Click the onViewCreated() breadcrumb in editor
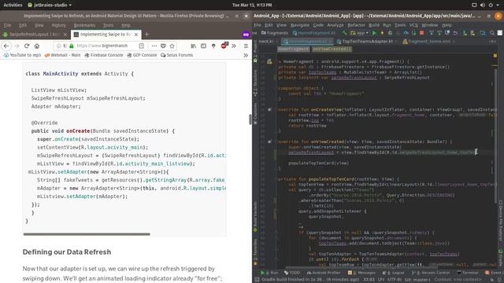 click(332, 49)
